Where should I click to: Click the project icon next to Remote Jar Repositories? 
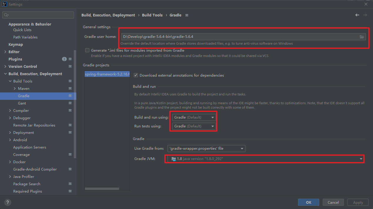pyautogui.click(x=70, y=125)
